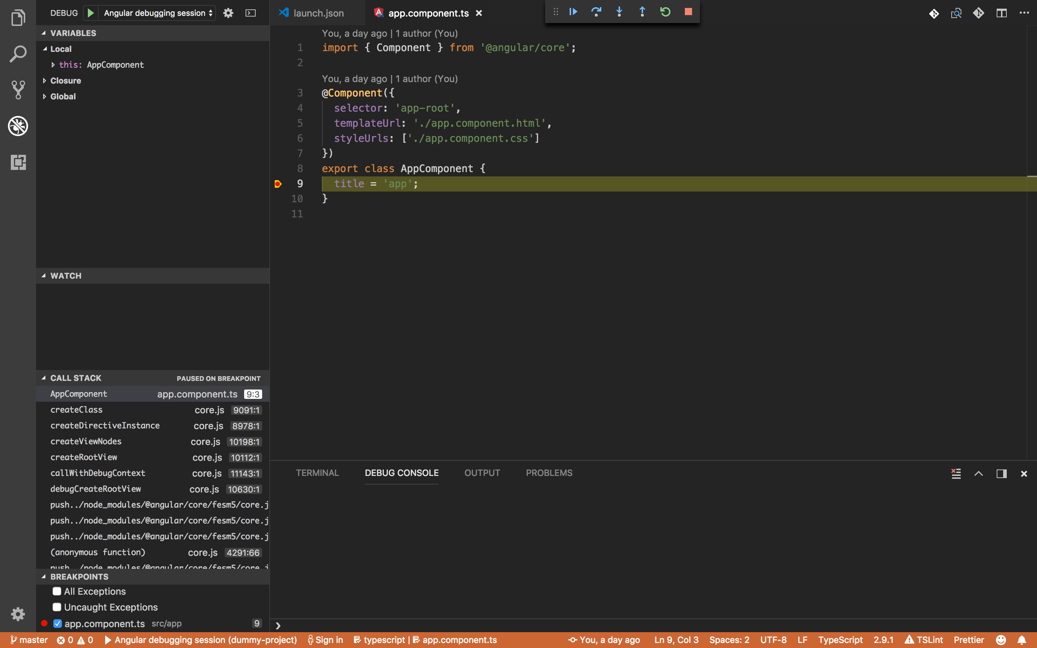Clear the debug console output

pos(956,473)
